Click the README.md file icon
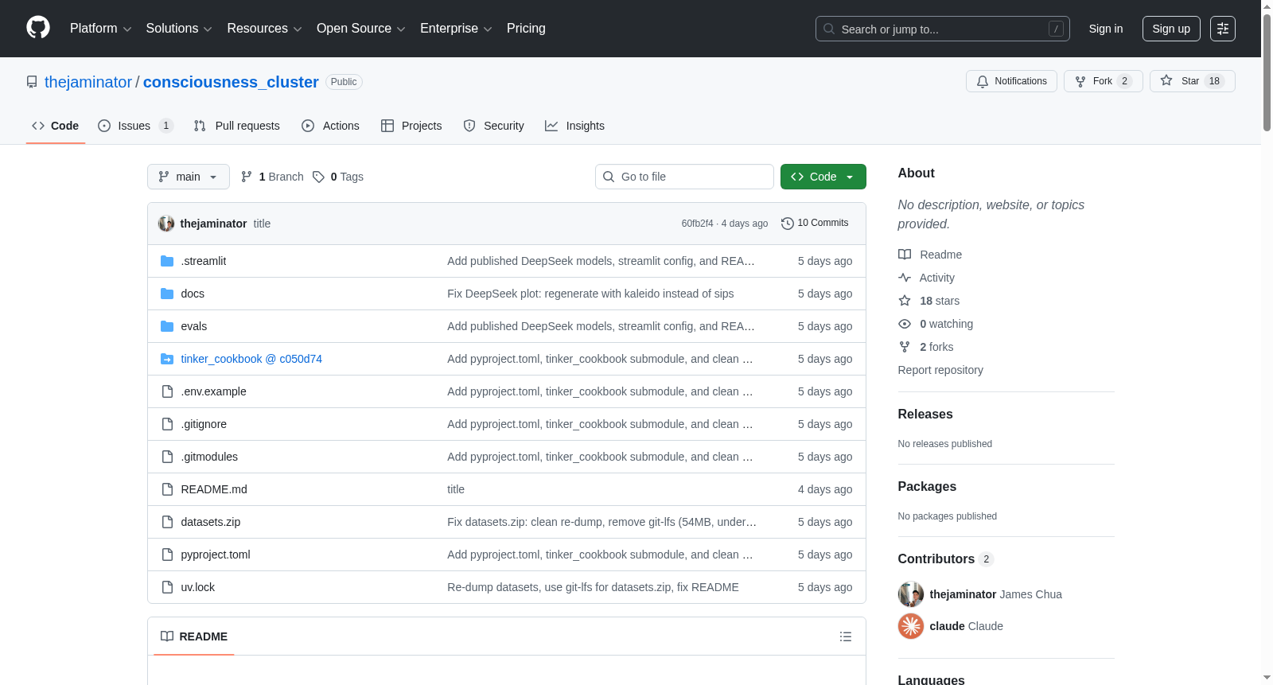The image size is (1273, 685). click(167, 489)
